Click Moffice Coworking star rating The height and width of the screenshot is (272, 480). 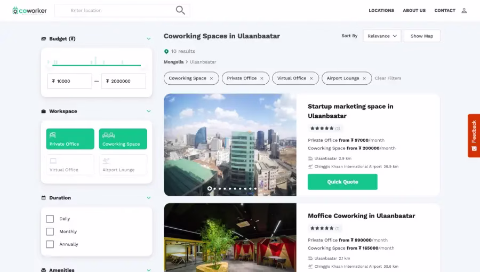tap(322, 228)
